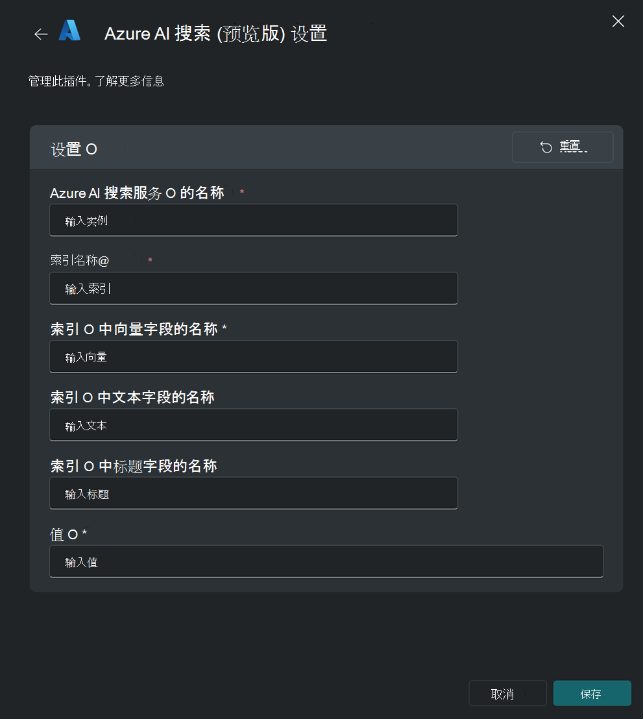Focus the 输入值 value input box

pyautogui.click(x=326, y=562)
